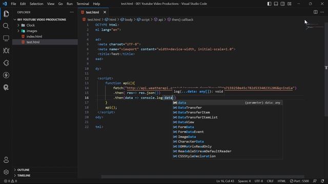Toggle primary side bar layout icon

click(269, 4)
